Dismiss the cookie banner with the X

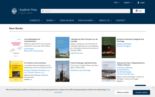coord(153,88)
